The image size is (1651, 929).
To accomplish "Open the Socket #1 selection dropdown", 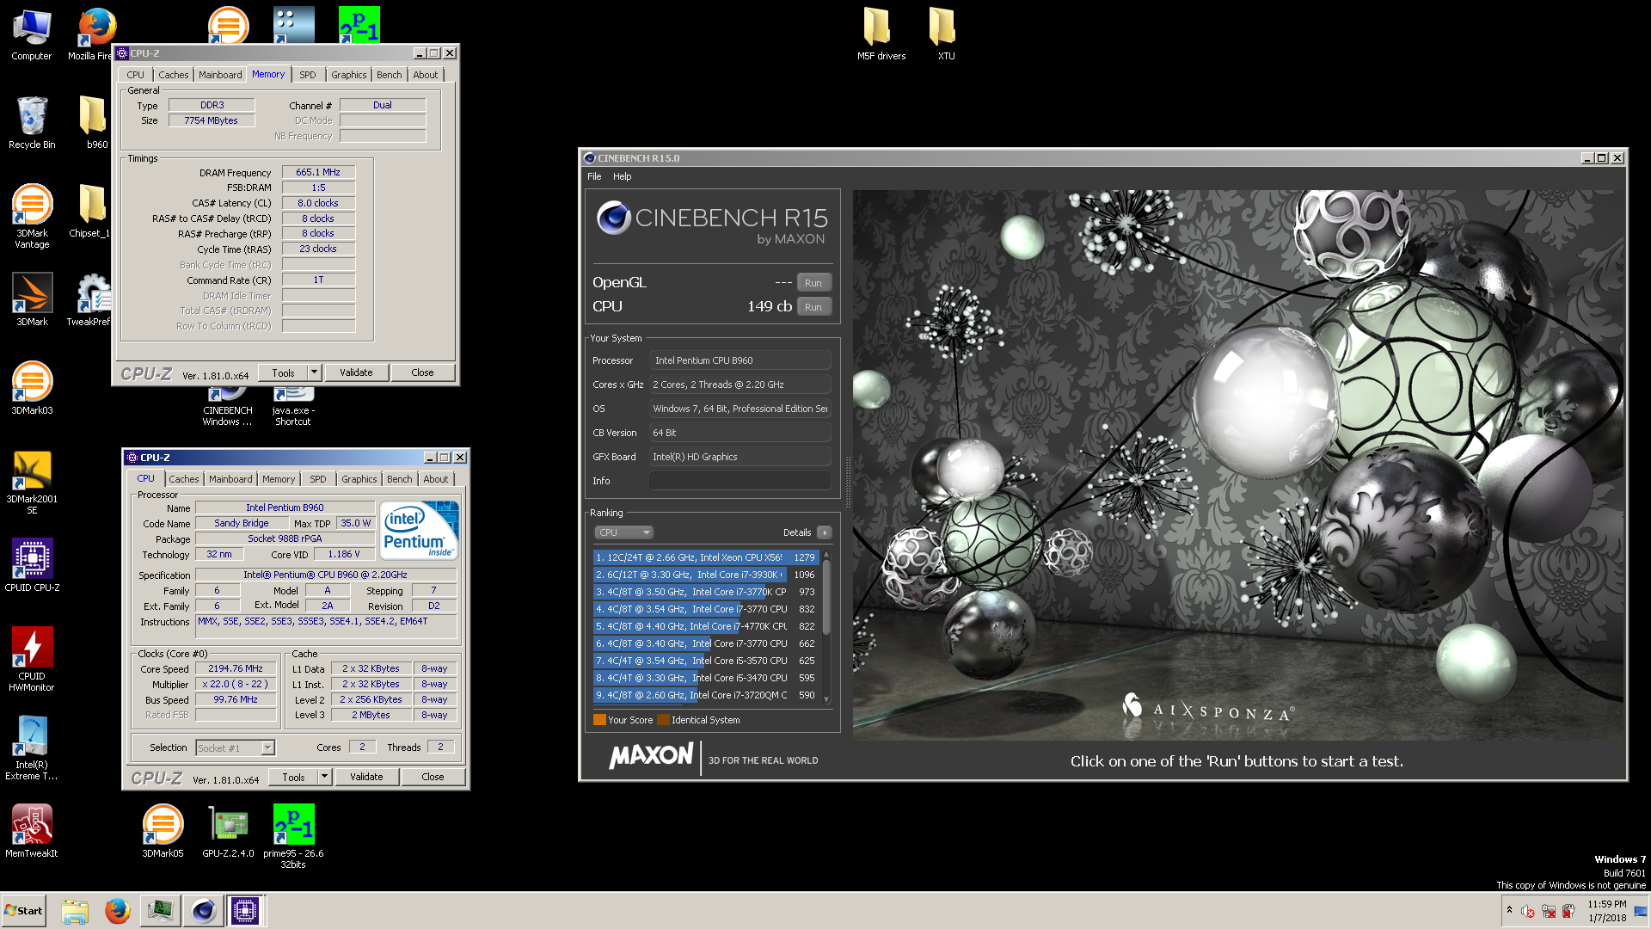I will 235,748.
